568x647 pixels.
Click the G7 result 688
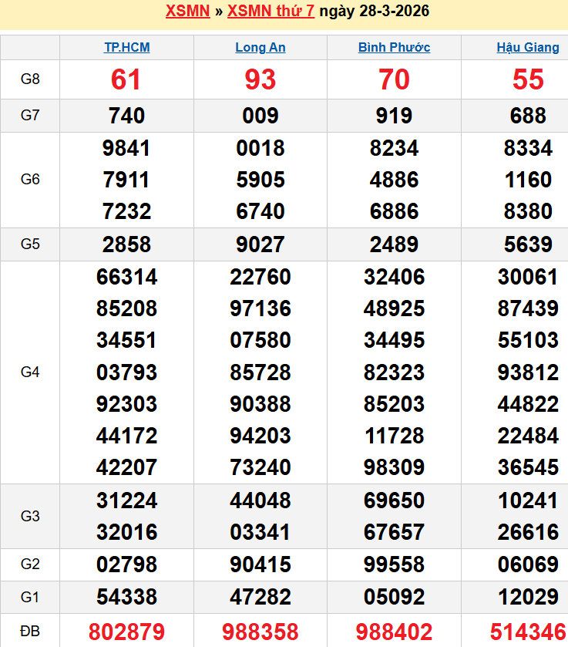[528, 116]
